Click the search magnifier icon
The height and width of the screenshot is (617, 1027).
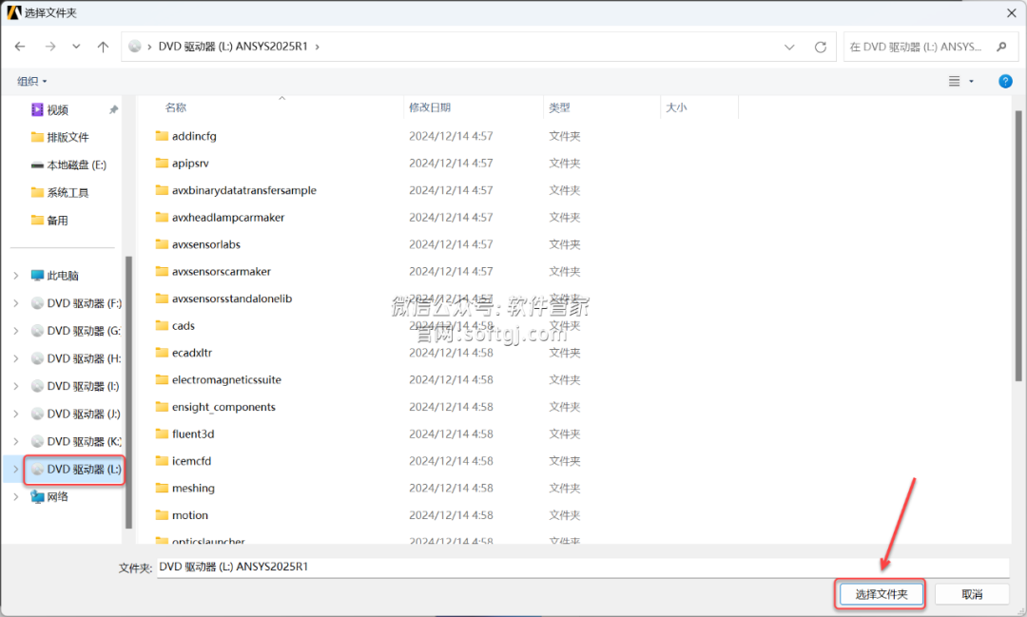coord(1001,48)
